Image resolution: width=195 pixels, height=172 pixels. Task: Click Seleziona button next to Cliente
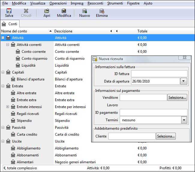coord(166,136)
